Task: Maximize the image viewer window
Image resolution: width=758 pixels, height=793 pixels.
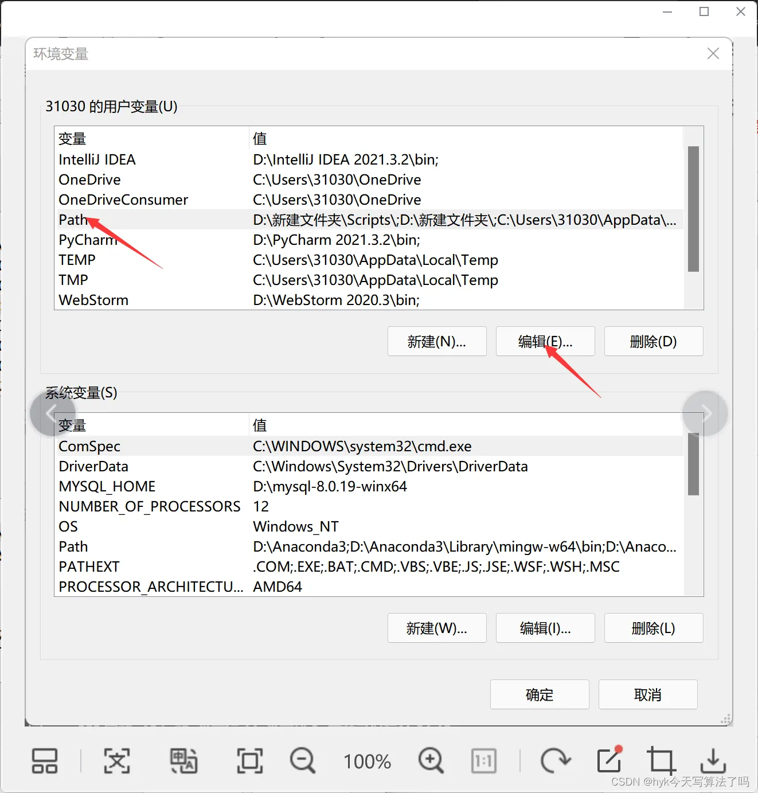Action: click(704, 11)
